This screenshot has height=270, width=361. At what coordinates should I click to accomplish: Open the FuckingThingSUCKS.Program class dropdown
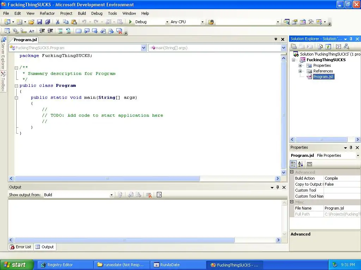point(144,48)
